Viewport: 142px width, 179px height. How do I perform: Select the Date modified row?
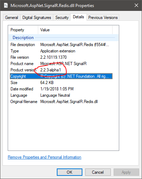click(61, 89)
